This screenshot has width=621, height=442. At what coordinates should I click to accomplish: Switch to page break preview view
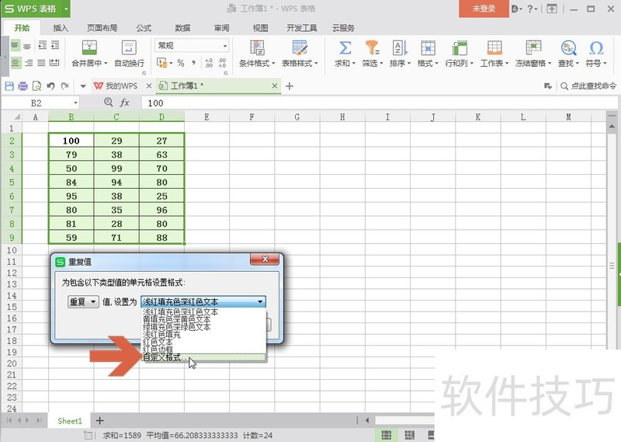click(409, 435)
